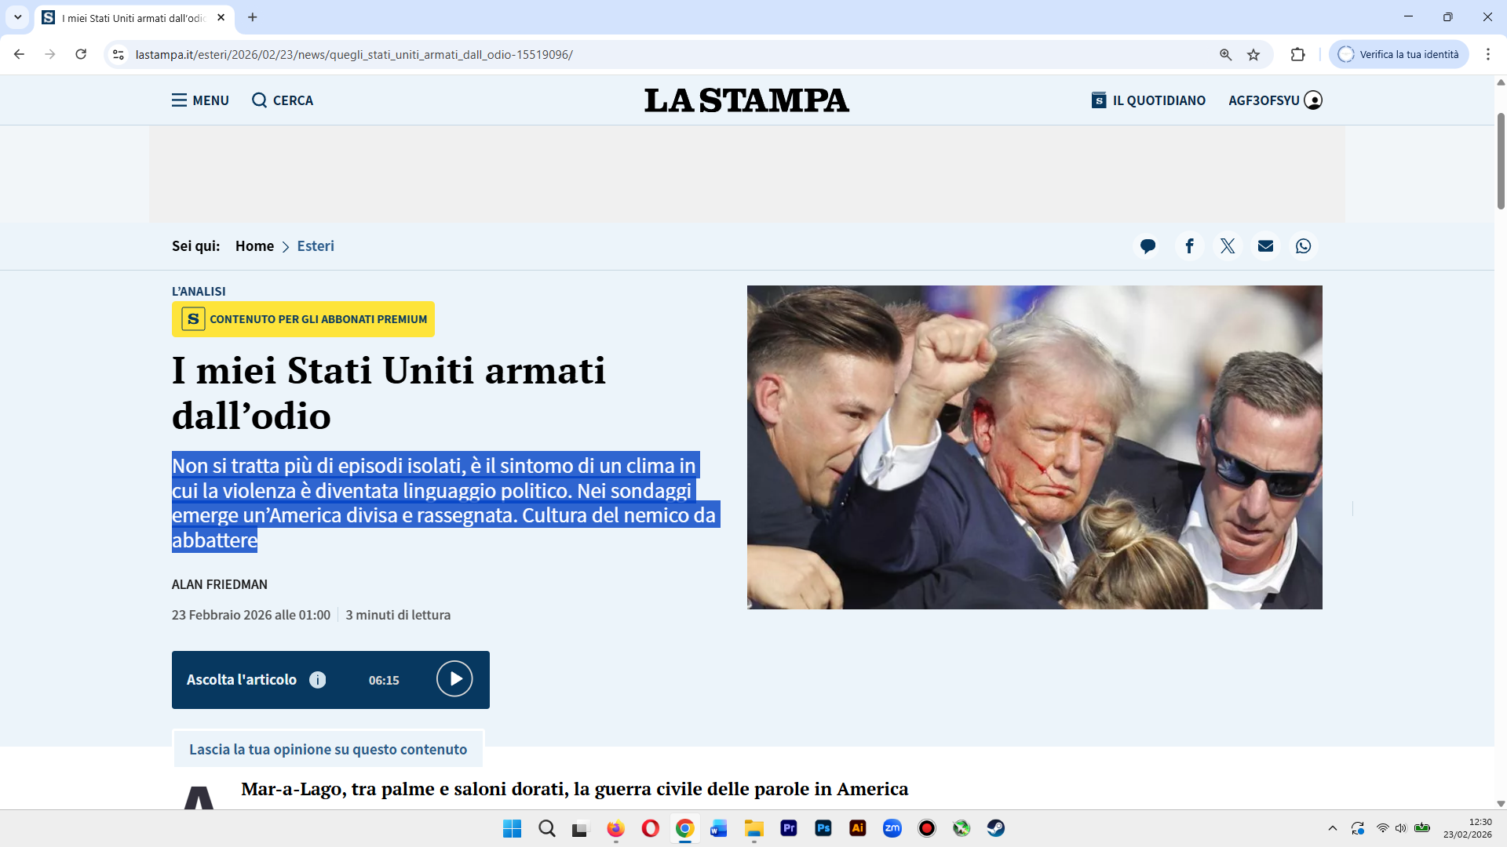Screen dimensions: 1507x847
Task: Go to Esteri breadcrumb link
Action: tap(316, 246)
